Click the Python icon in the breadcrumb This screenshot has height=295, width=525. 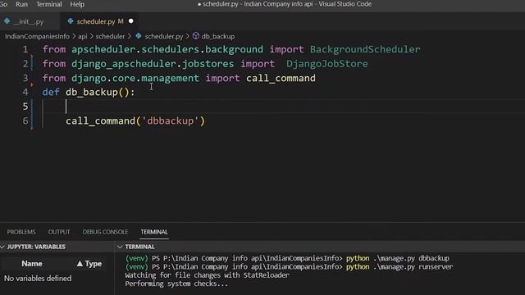(139, 36)
